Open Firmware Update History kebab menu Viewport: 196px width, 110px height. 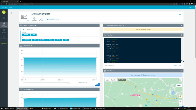181,25
